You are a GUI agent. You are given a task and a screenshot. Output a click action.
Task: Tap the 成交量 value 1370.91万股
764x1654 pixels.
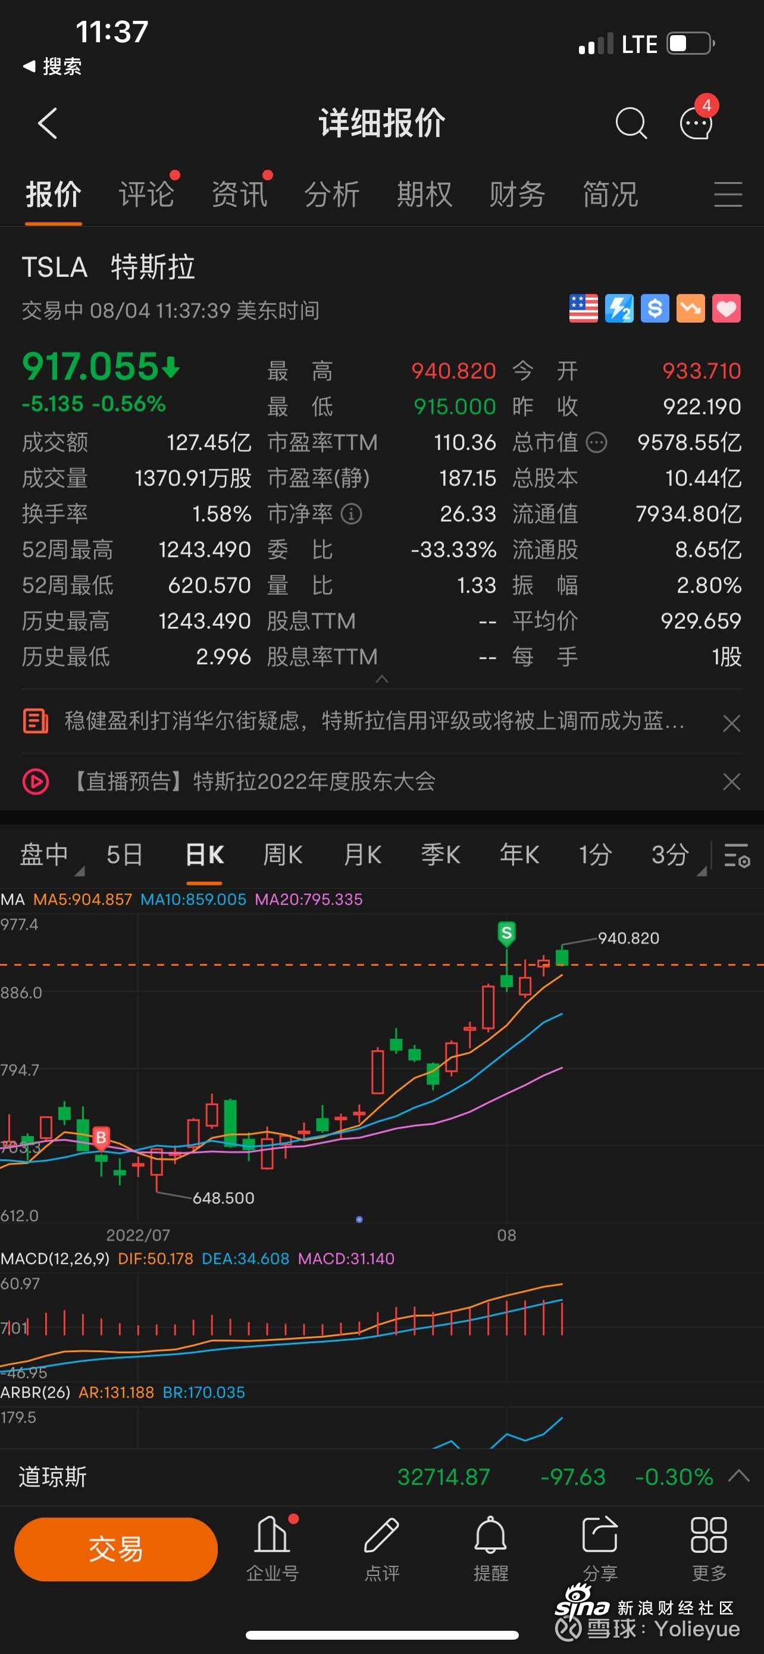point(193,478)
